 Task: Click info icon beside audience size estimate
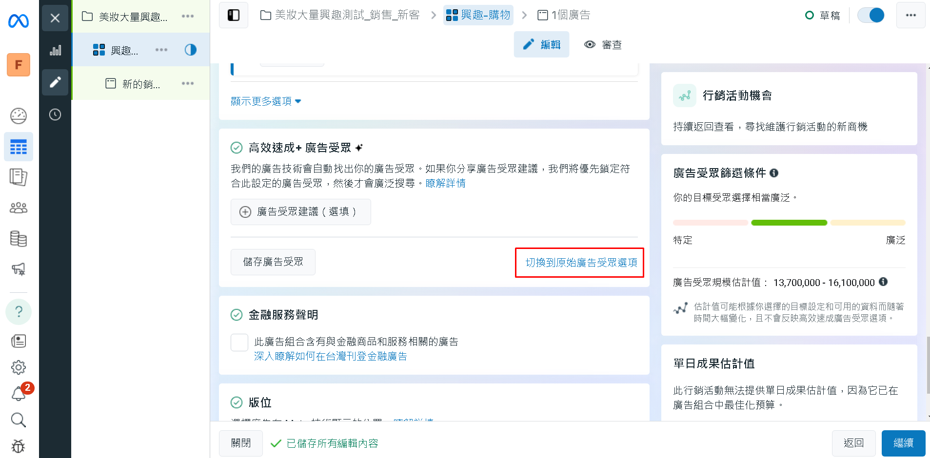pyautogui.click(x=883, y=282)
